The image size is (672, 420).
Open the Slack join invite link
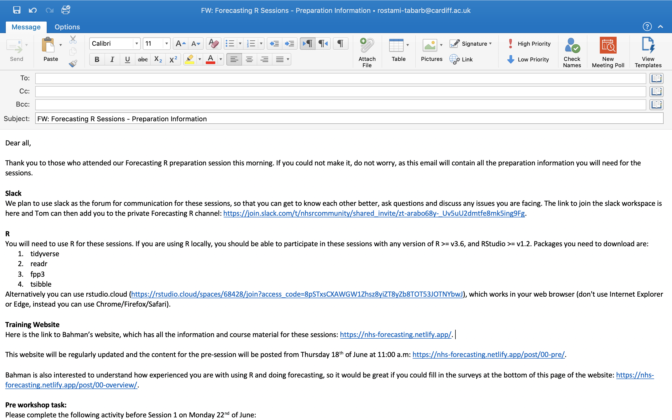(374, 213)
